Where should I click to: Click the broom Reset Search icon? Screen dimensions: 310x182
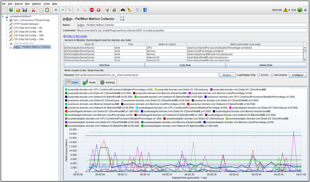pos(129,10)
